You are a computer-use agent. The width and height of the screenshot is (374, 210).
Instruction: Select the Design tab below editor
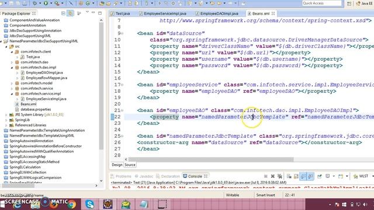coord(117,164)
